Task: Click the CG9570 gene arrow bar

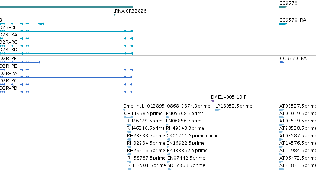Action: tap(283, 7)
